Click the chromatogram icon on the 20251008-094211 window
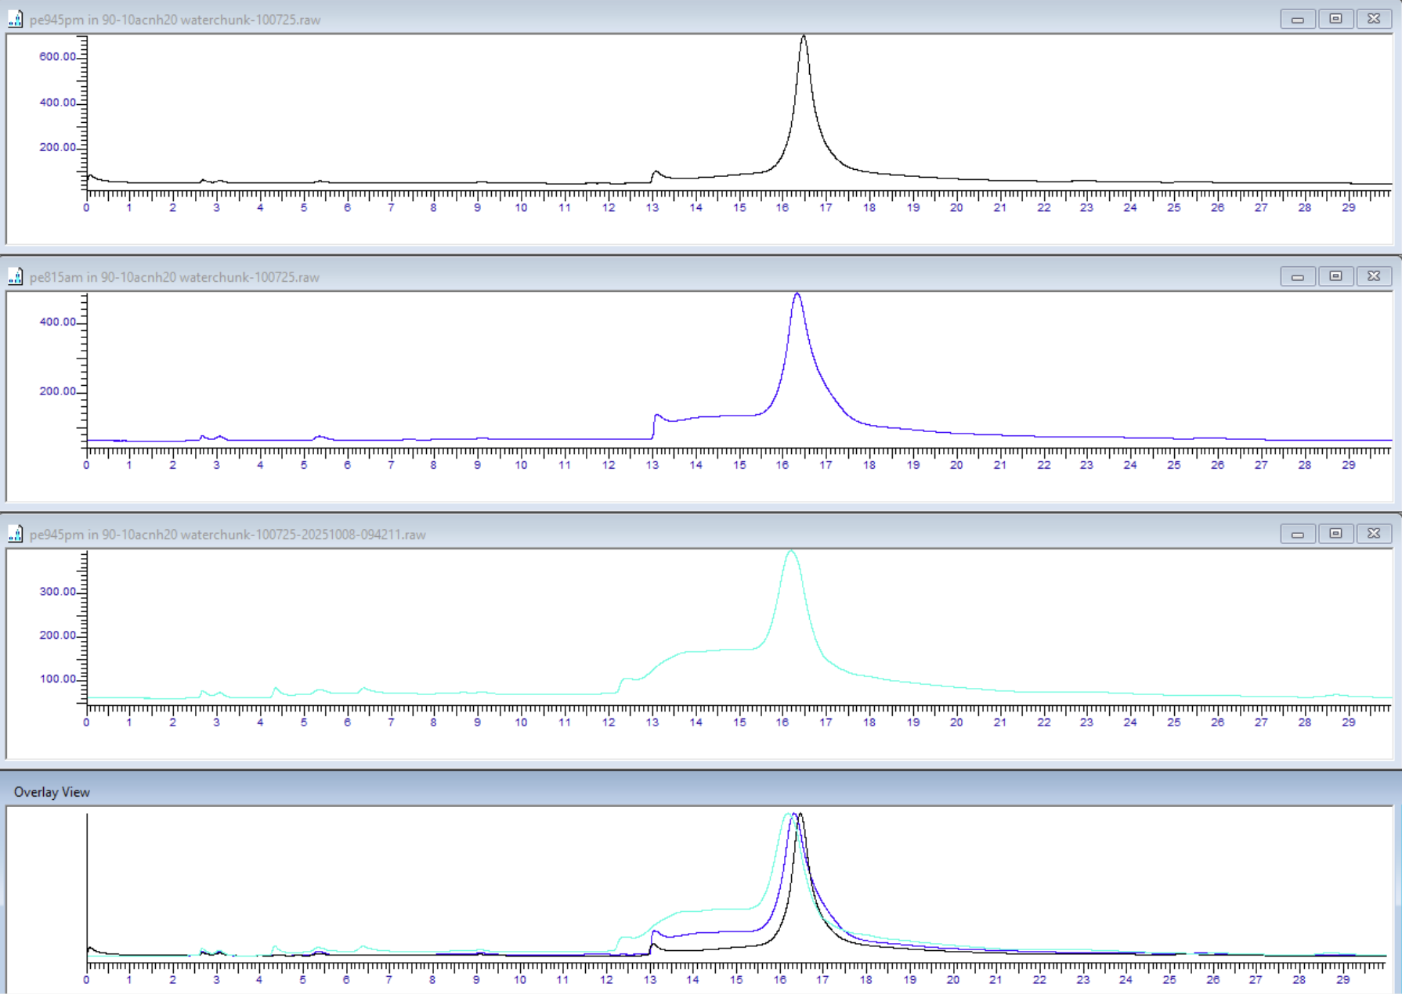Screen dimensions: 1402x994 tap(13, 534)
